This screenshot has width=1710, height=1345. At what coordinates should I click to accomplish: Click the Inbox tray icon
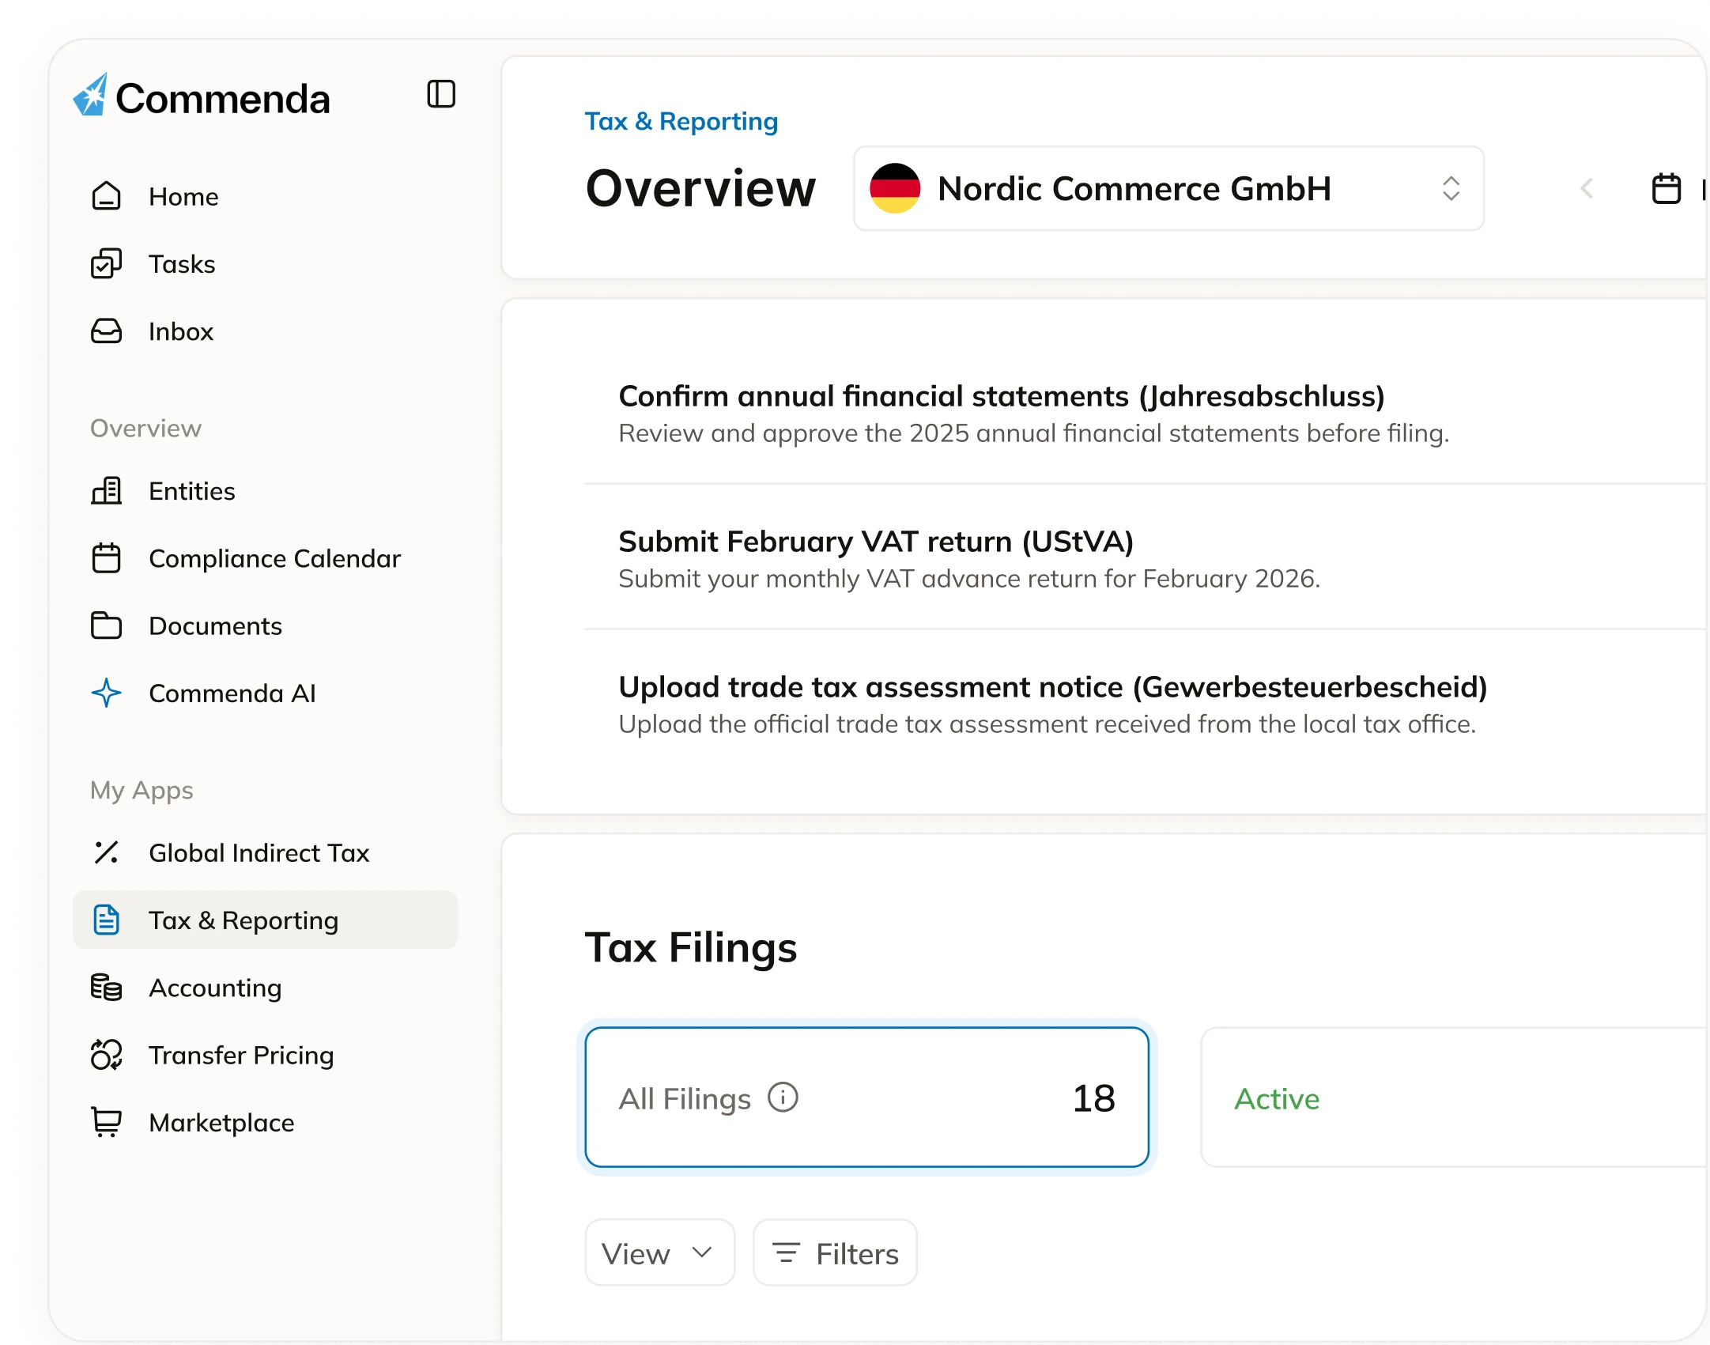[106, 331]
